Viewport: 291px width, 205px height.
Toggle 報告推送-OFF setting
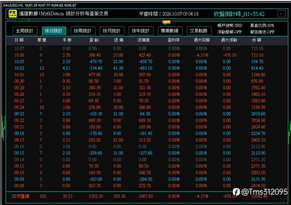tap(262, 32)
